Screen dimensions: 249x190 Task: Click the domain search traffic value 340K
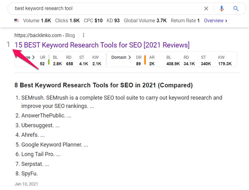pyautogui.click(x=206, y=64)
